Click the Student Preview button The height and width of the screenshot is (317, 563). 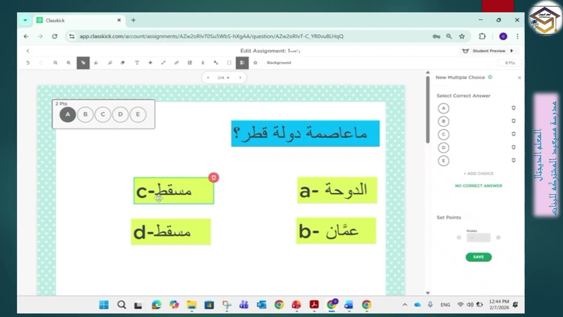[488, 51]
